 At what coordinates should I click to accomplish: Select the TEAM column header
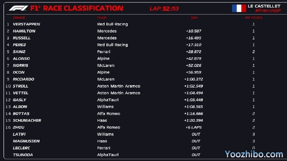coord(102,18)
